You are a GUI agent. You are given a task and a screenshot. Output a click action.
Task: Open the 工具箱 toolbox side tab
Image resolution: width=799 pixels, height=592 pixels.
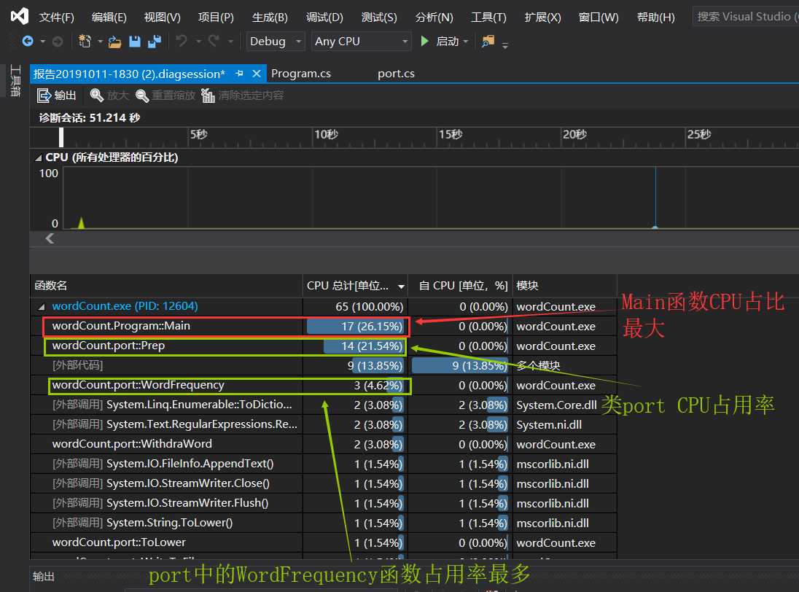click(16, 80)
